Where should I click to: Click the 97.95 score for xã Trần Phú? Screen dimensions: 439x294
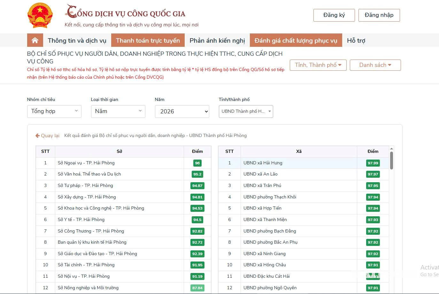point(373,186)
